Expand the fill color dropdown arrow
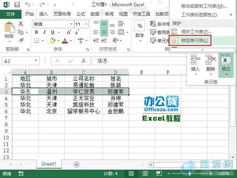Viewport: 237px width, 178px height. point(58,40)
